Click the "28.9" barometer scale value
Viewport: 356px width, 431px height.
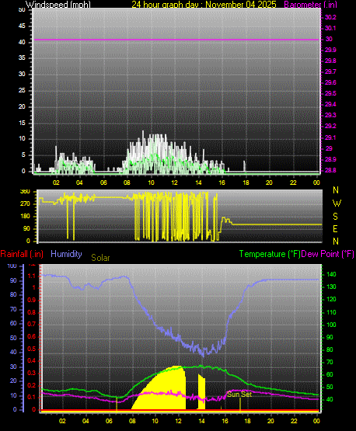click(x=330, y=160)
